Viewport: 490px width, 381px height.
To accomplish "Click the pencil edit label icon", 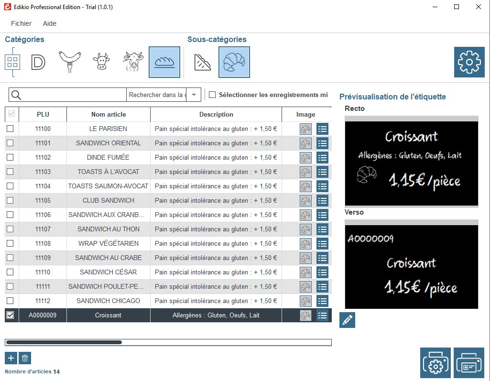I will tap(347, 320).
